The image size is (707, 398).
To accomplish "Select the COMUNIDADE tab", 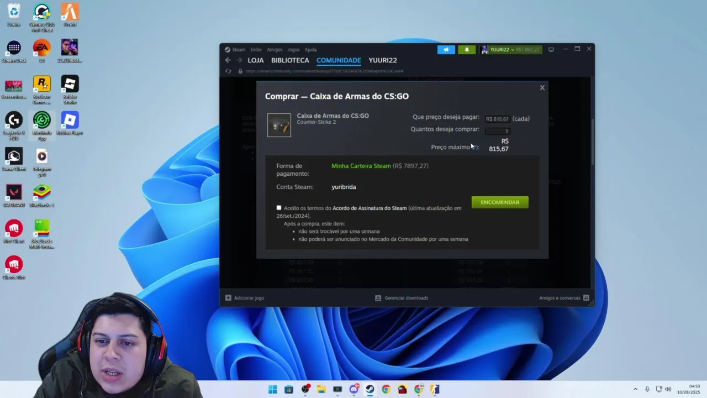I will [339, 60].
